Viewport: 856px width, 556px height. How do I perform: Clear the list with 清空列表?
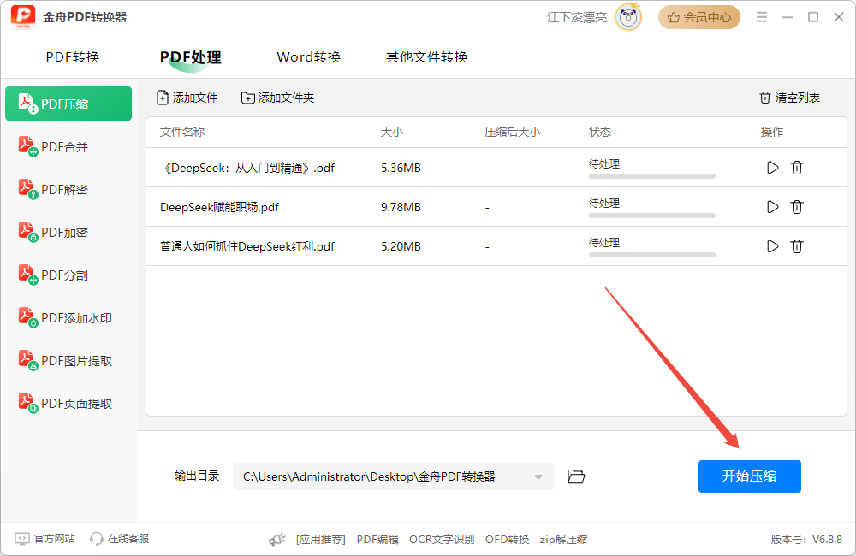789,98
